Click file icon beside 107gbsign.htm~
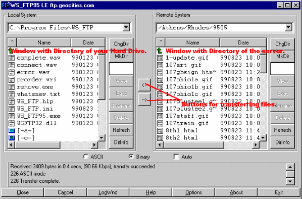 coord(160,72)
